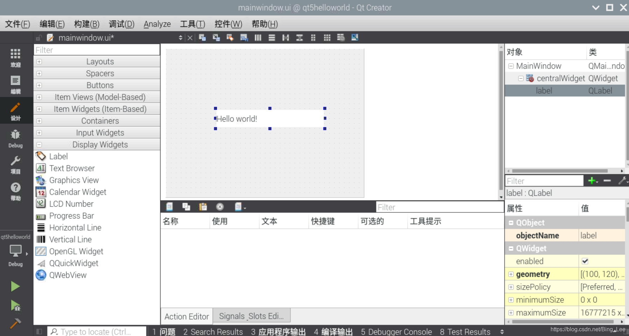Click the Edit Signals/Slots toolbar icon

click(216, 37)
